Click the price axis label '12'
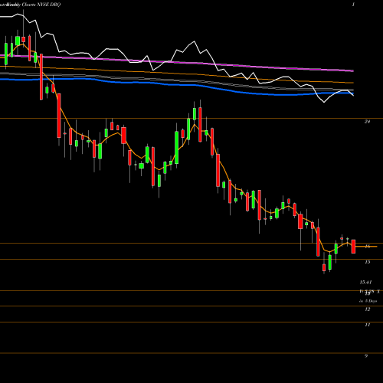 368,309
